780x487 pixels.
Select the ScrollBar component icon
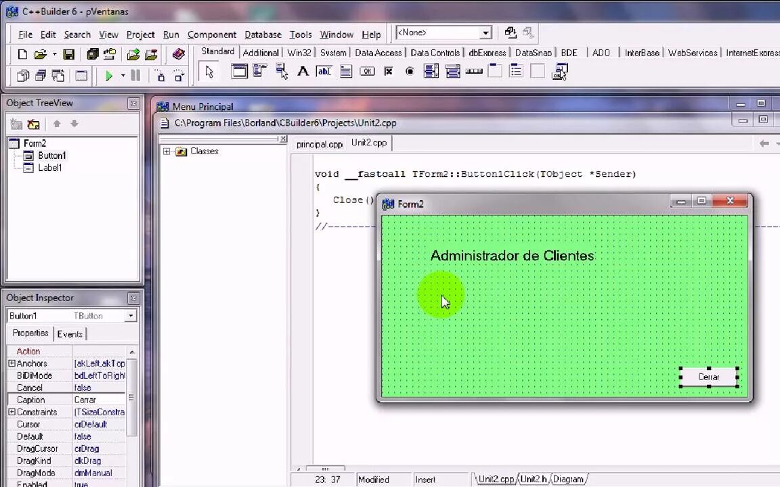[474, 72]
